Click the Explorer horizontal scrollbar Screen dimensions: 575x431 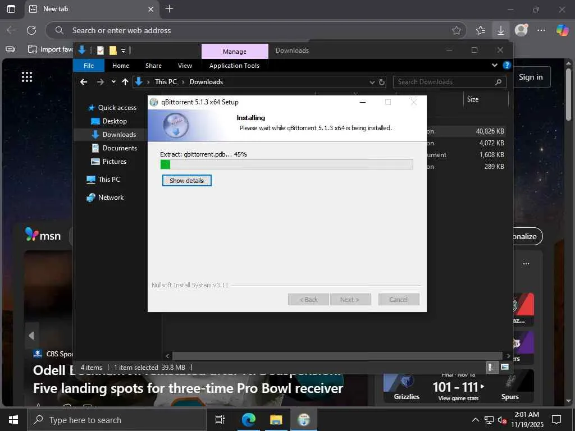tap(337, 356)
